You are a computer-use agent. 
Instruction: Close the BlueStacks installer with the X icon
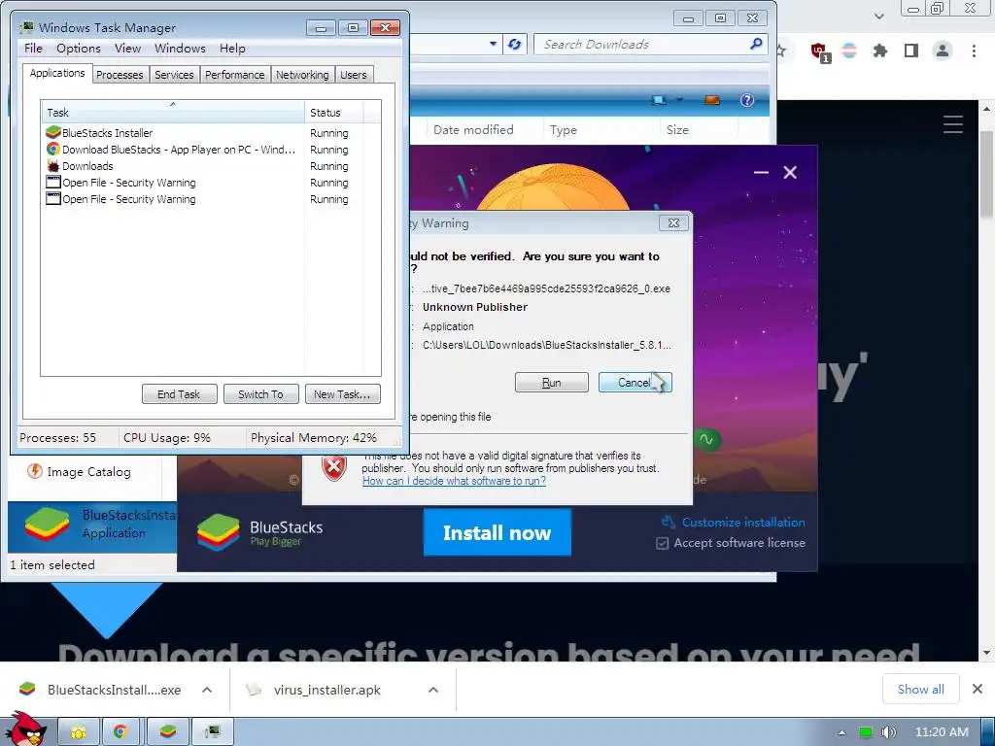tap(790, 173)
